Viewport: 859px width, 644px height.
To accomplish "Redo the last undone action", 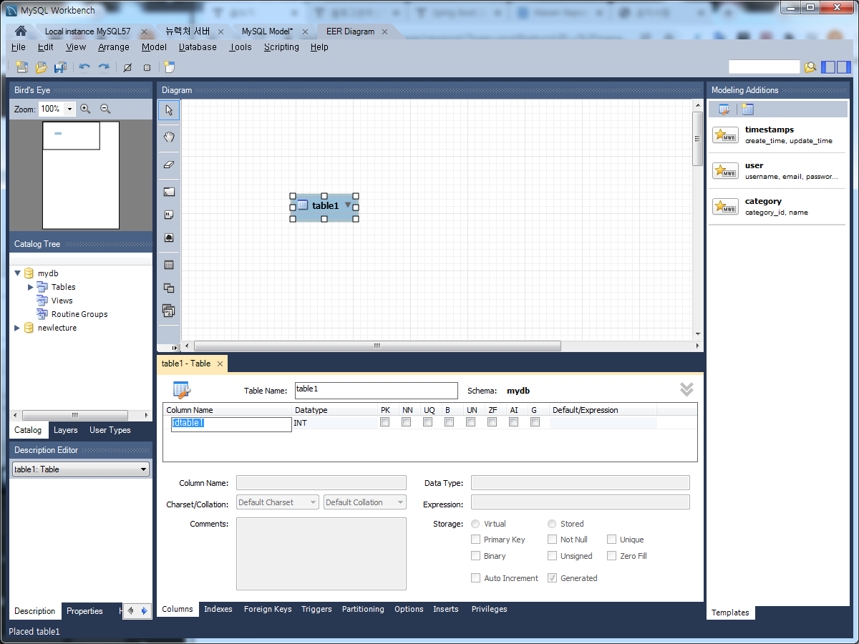I will [x=104, y=67].
